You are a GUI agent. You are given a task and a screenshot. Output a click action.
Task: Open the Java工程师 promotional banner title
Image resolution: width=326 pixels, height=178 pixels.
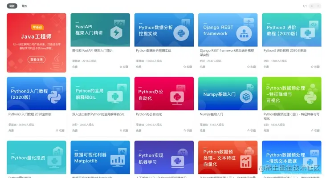(37, 36)
